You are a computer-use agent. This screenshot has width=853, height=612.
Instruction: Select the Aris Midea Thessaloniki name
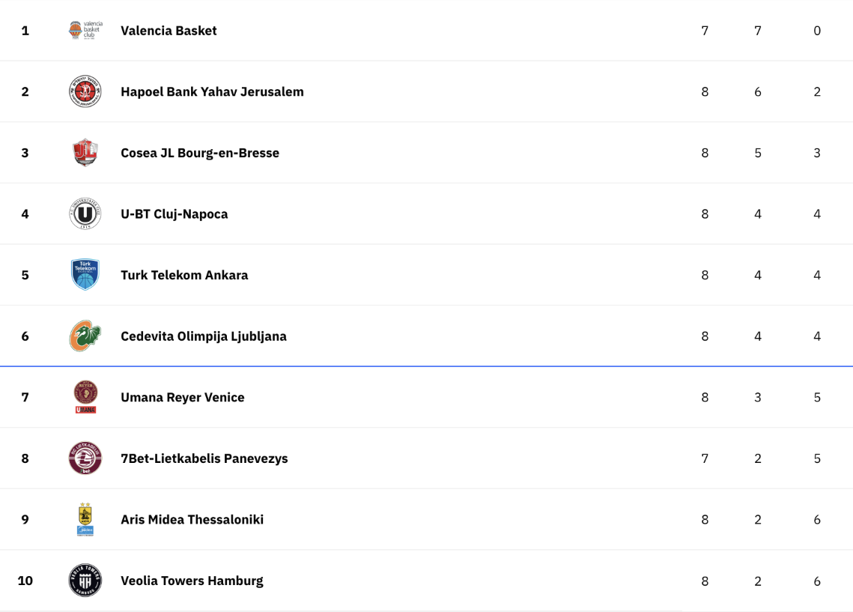192,520
